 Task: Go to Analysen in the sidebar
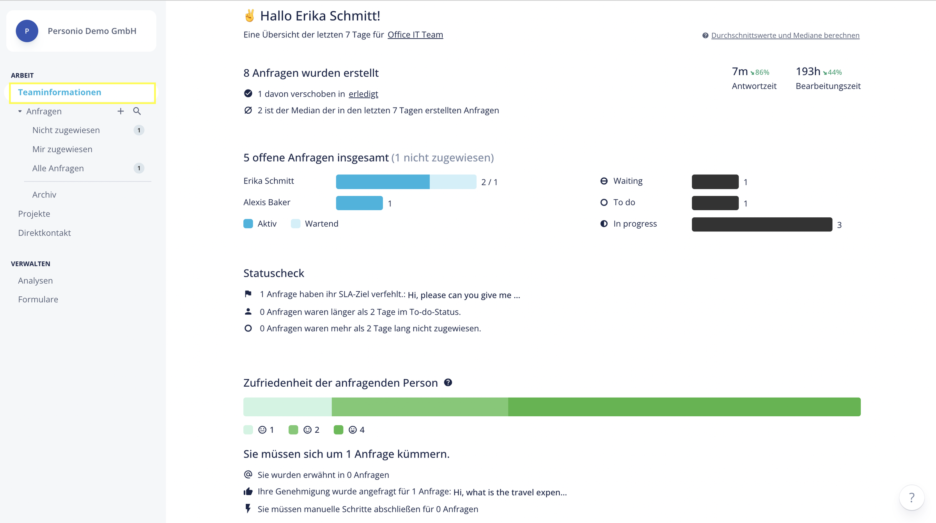point(35,280)
